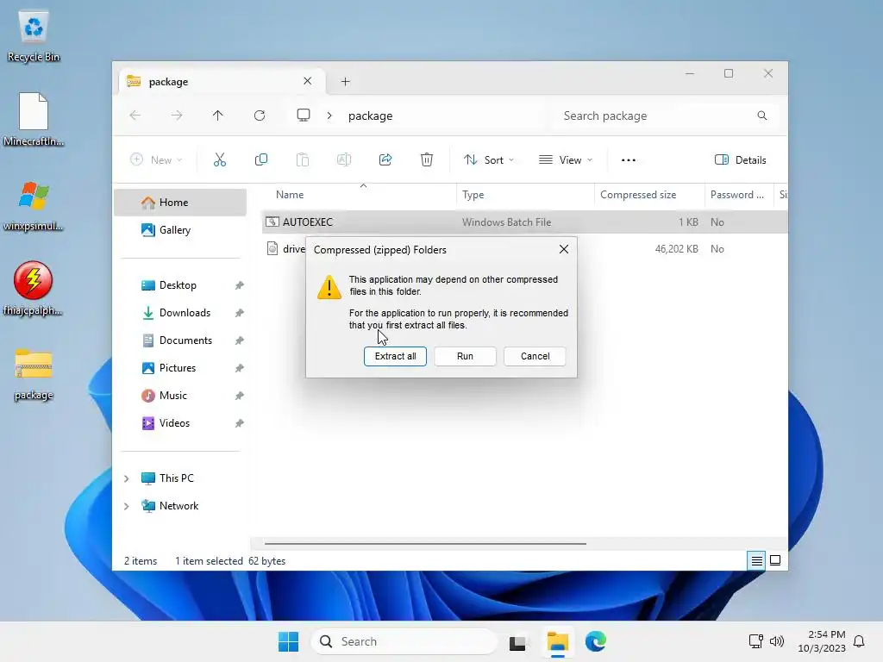Viewport: 883px width, 662px height.
Task: Click the Copy icon in toolbar
Action: point(260,159)
